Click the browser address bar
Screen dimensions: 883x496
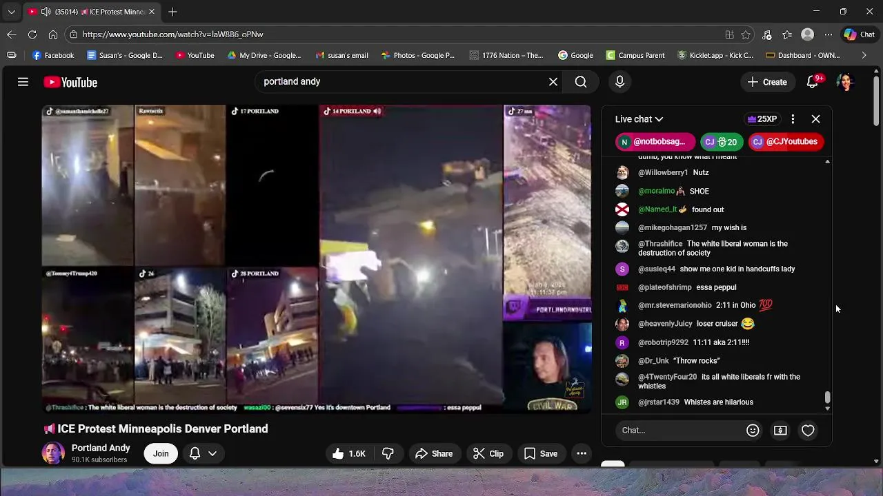400,34
